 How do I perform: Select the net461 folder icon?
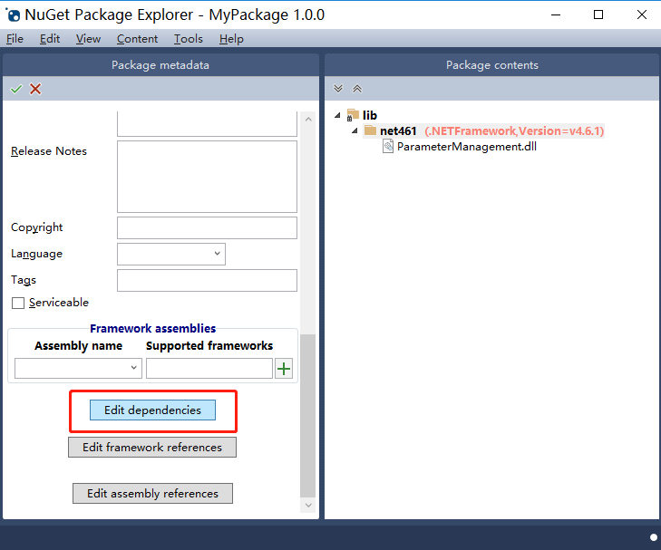pos(370,130)
